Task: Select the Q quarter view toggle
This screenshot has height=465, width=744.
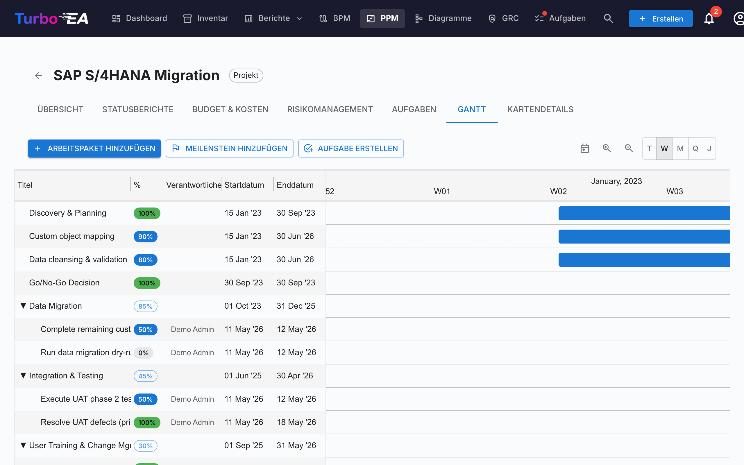Action: click(x=695, y=149)
